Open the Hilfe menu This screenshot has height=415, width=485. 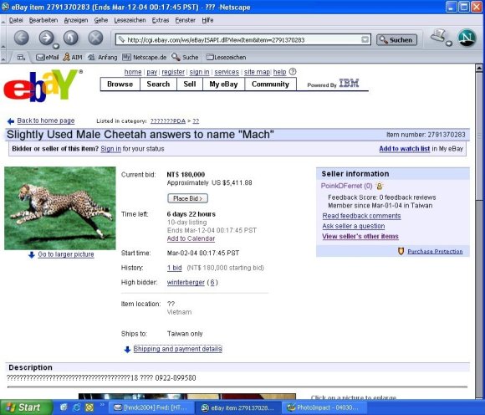(x=207, y=20)
